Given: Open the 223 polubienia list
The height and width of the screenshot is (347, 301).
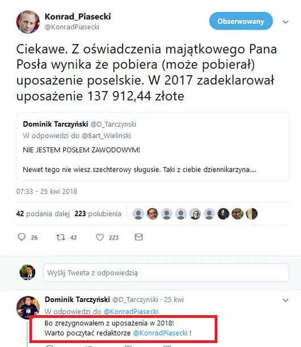Looking at the screenshot, I should 98,214.
